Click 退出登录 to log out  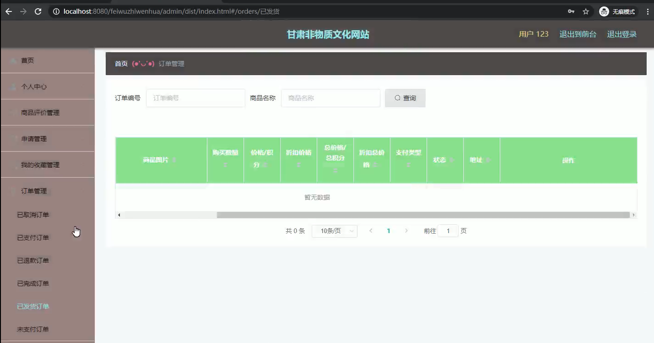622,34
